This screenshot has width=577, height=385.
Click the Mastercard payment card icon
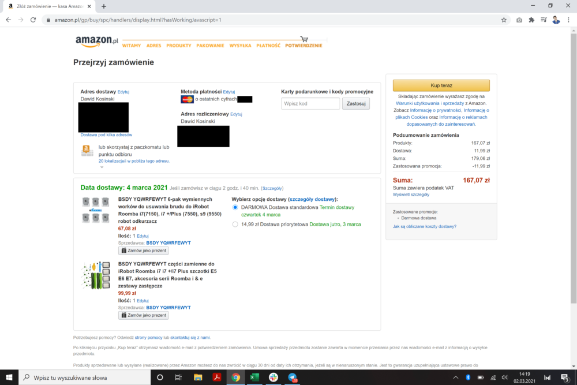[x=187, y=99]
